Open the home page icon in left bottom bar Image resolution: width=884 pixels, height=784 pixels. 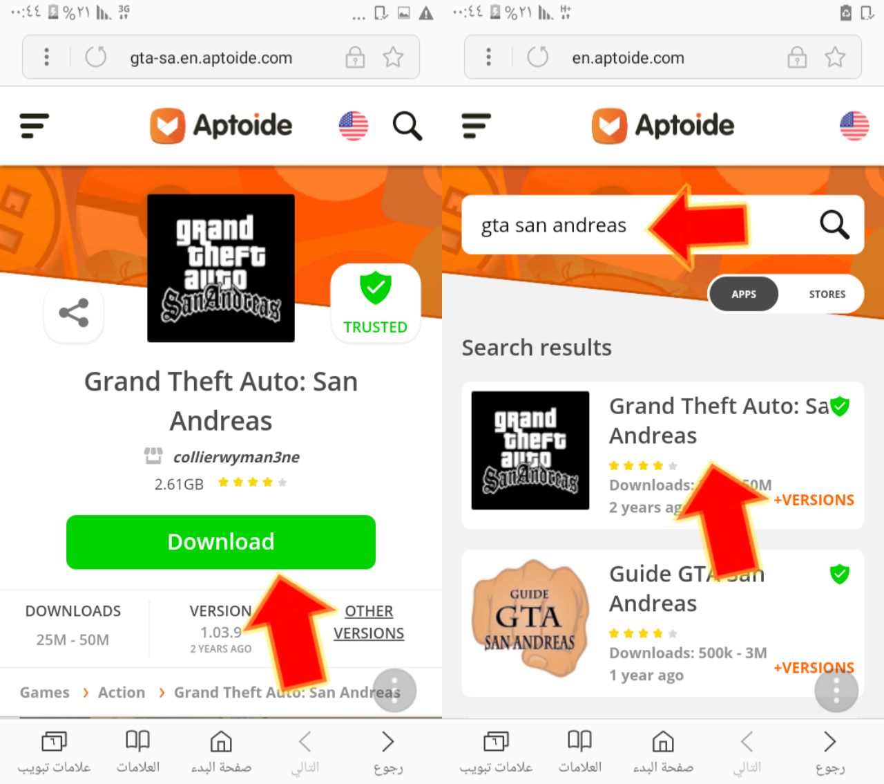tap(221, 752)
